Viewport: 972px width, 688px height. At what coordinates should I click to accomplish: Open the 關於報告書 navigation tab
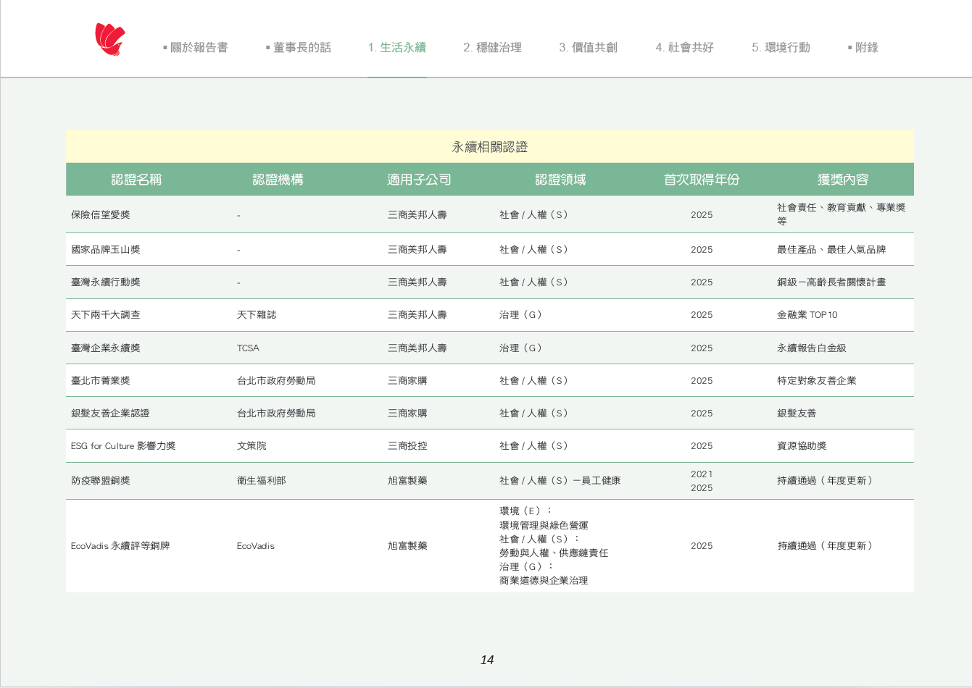(x=196, y=48)
